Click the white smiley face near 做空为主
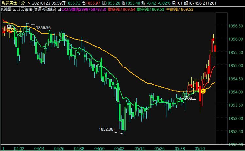 (9, 26)
